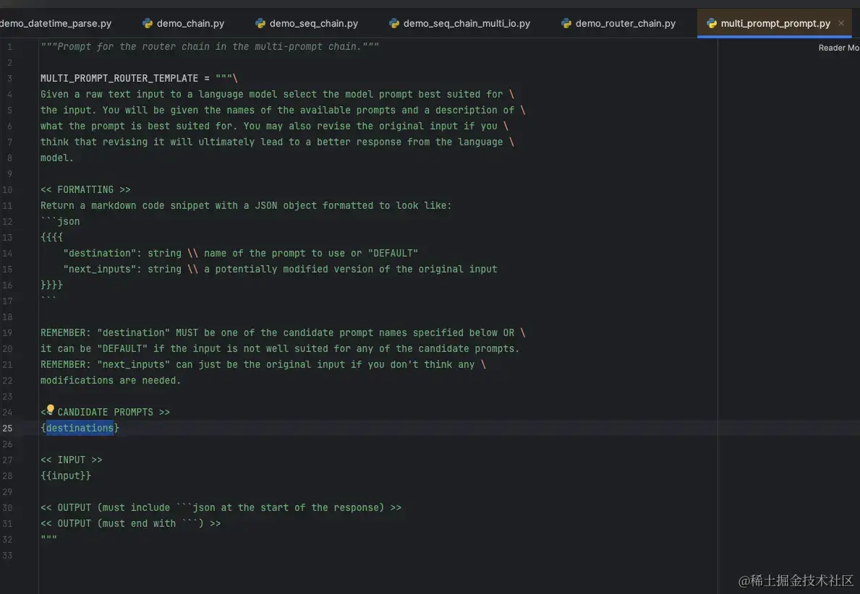Click the module docstring on line 1

click(x=210, y=46)
